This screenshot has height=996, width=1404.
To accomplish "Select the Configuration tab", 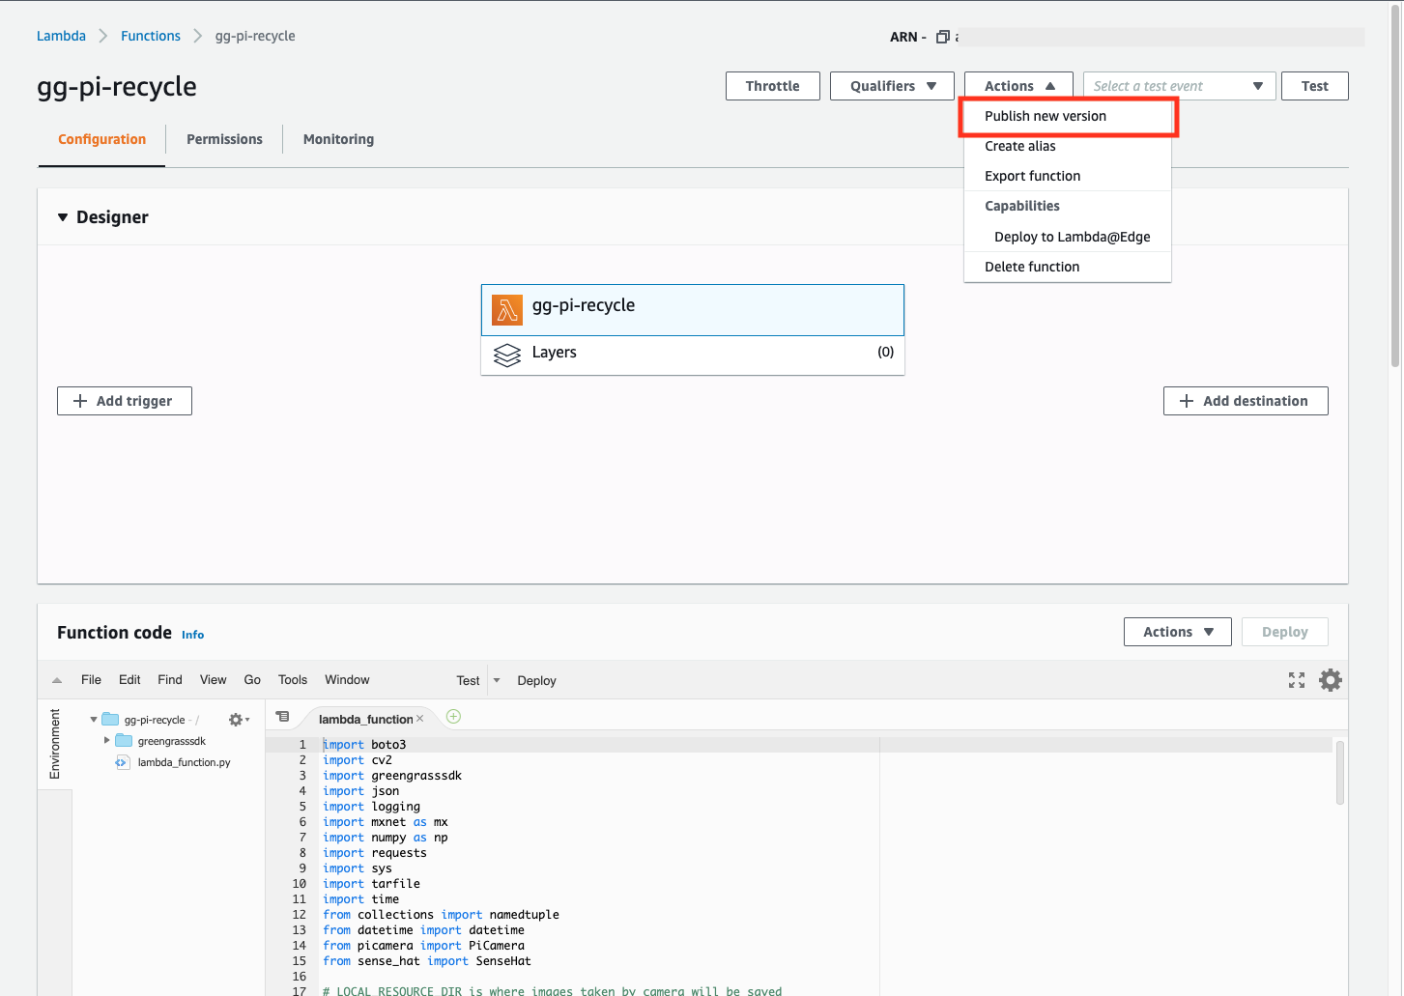I will 101,139.
